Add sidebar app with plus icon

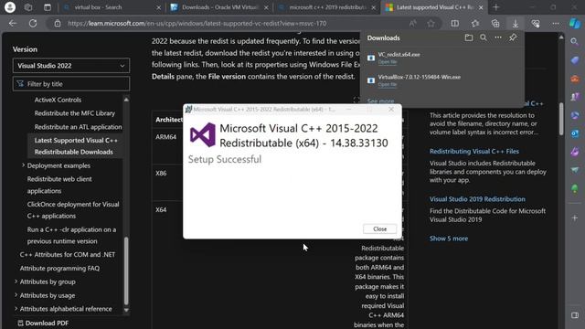coord(575,218)
